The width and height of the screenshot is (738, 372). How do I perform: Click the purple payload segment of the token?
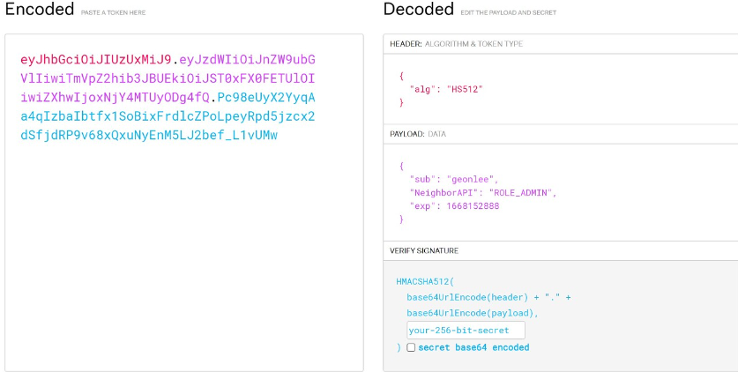pos(168,78)
